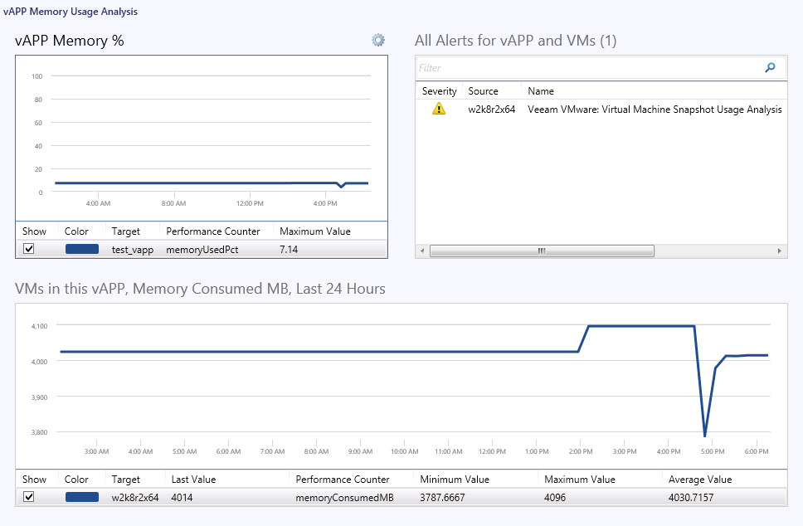Click the warning severity icon for w2k8r2x64
The height and width of the screenshot is (526, 803).
pos(439,109)
